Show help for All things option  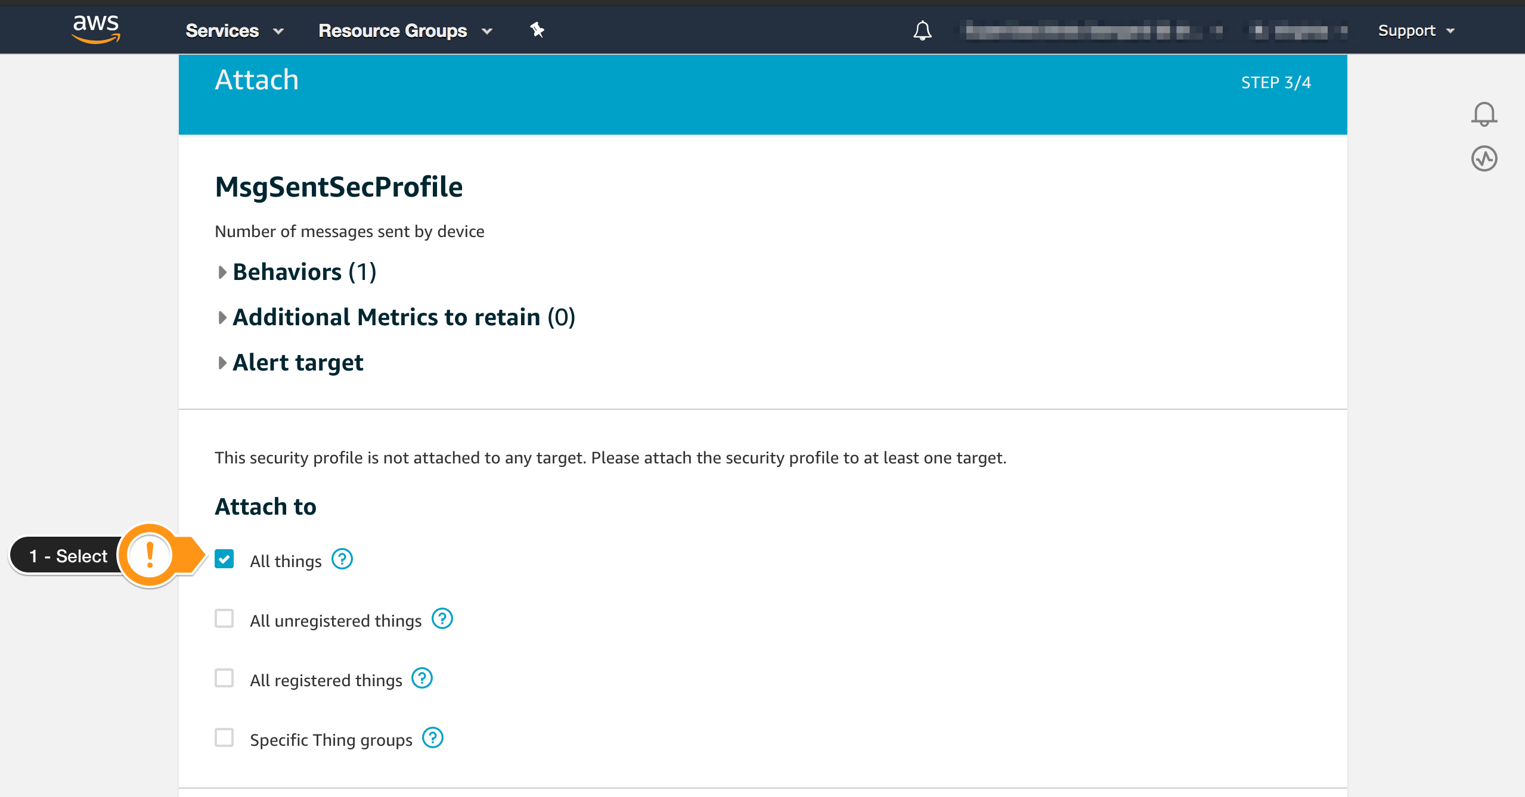[x=342, y=559]
